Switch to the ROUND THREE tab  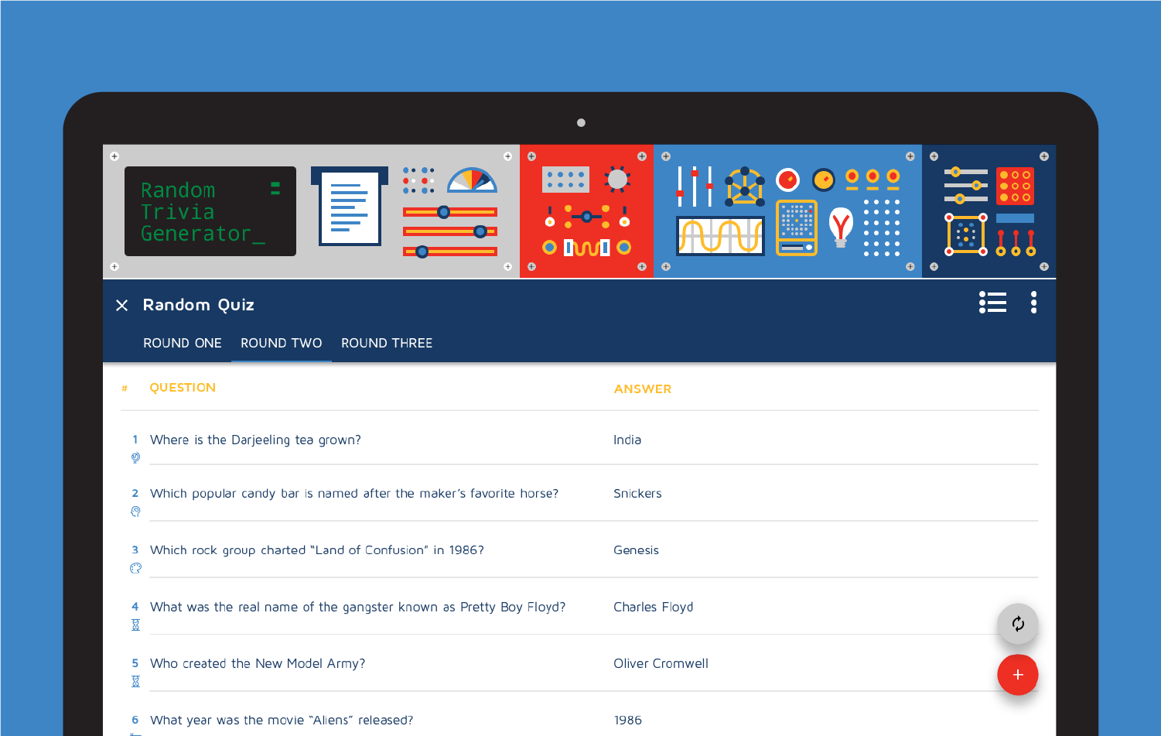point(387,343)
